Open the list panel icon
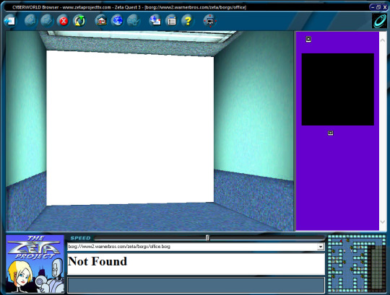The width and height of the screenshot is (390, 295). [171, 21]
